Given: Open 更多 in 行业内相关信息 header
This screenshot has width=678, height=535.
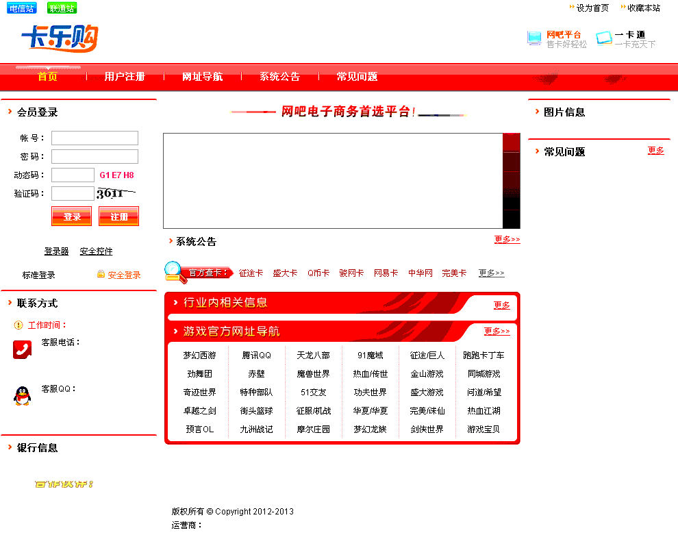Looking at the screenshot, I should 501,305.
